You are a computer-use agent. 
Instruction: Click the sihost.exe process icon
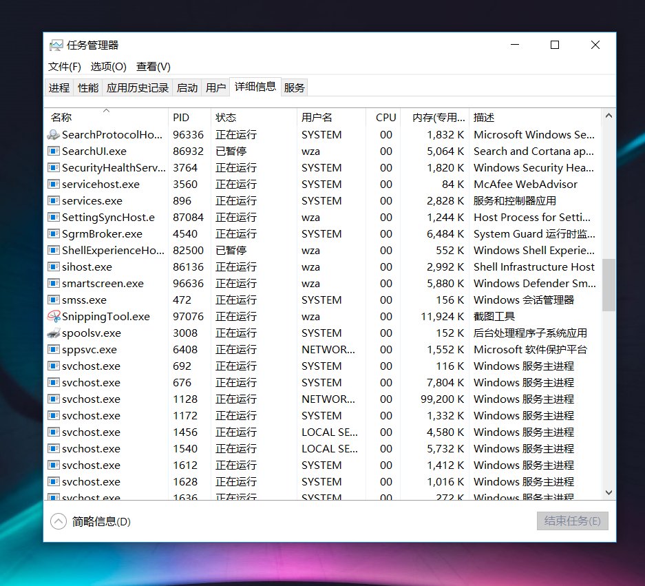point(54,266)
